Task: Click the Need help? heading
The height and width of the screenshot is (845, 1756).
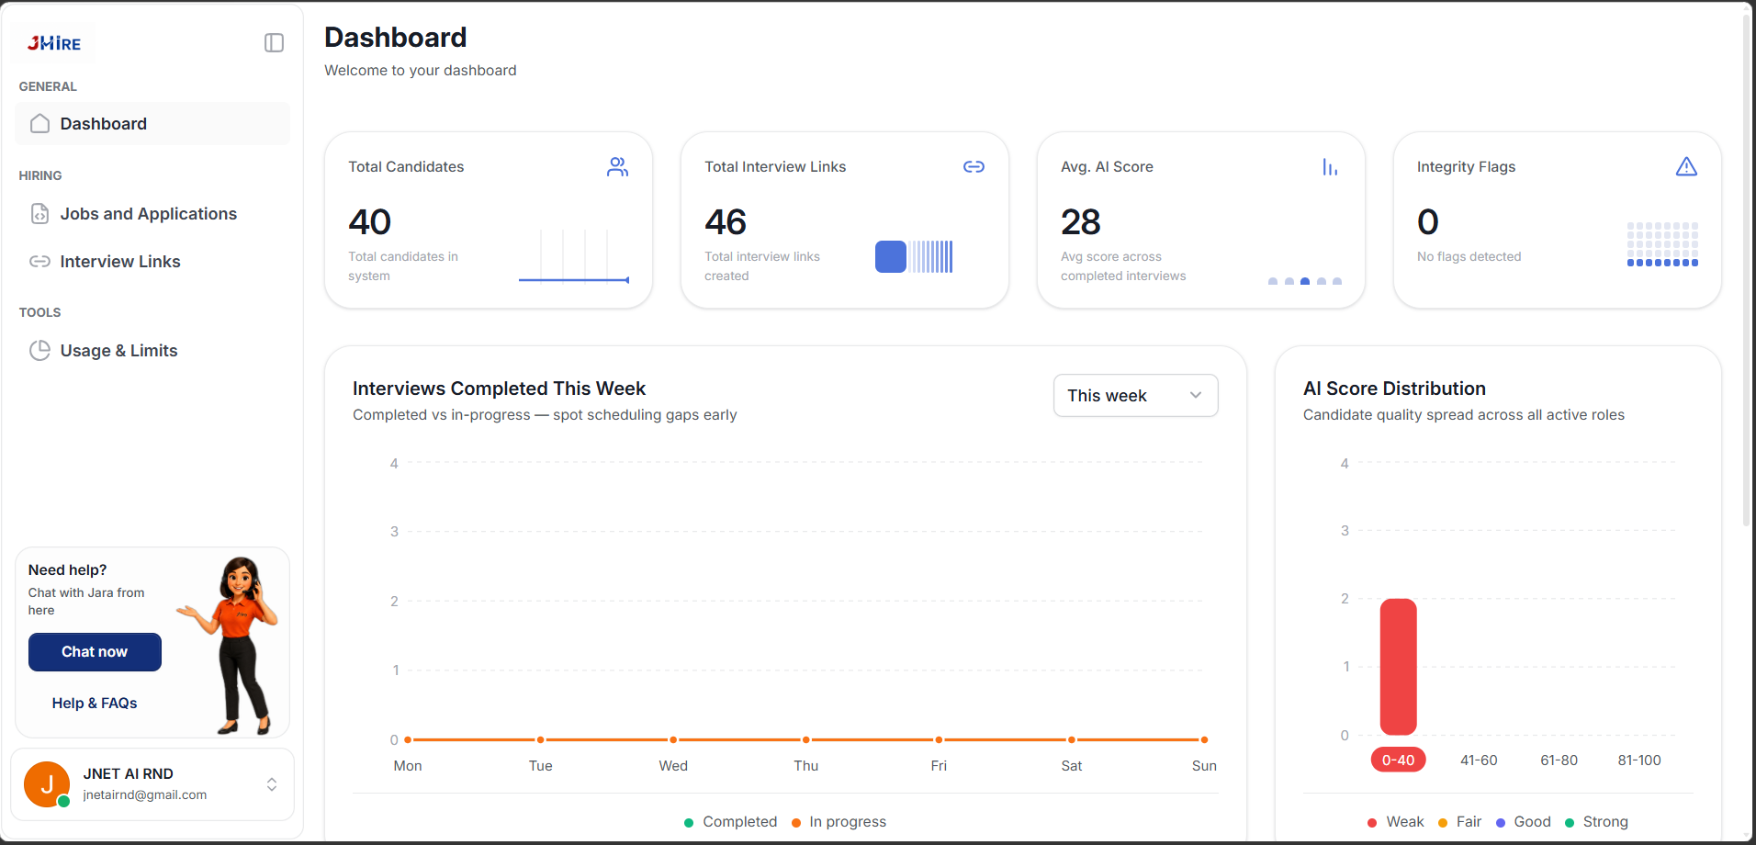Action: pyautogui.click(x=67, y=570)
